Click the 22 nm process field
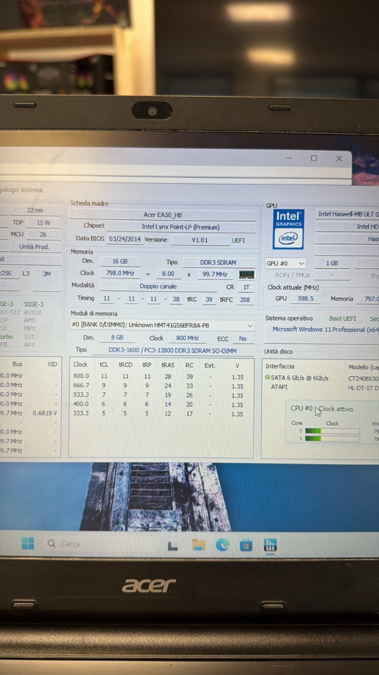This screenshot has height=675, width=379. pyautogui.click(x=35, y=210)
